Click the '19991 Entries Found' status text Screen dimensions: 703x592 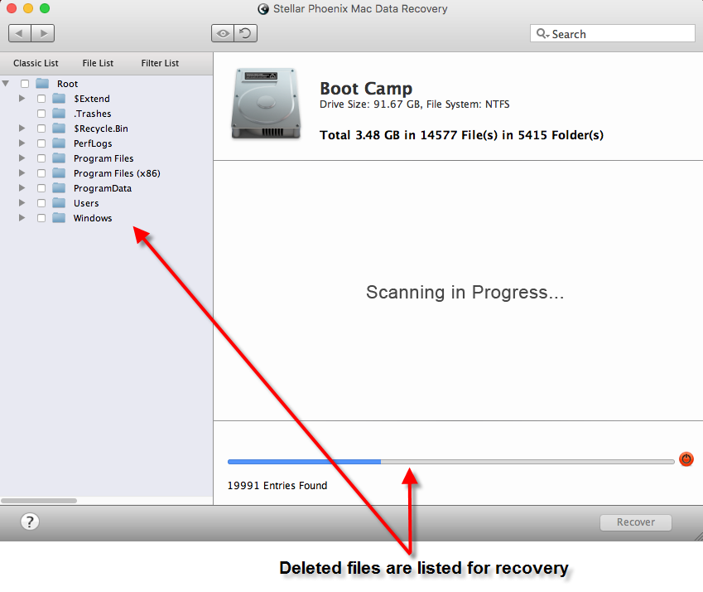point(277,486)
